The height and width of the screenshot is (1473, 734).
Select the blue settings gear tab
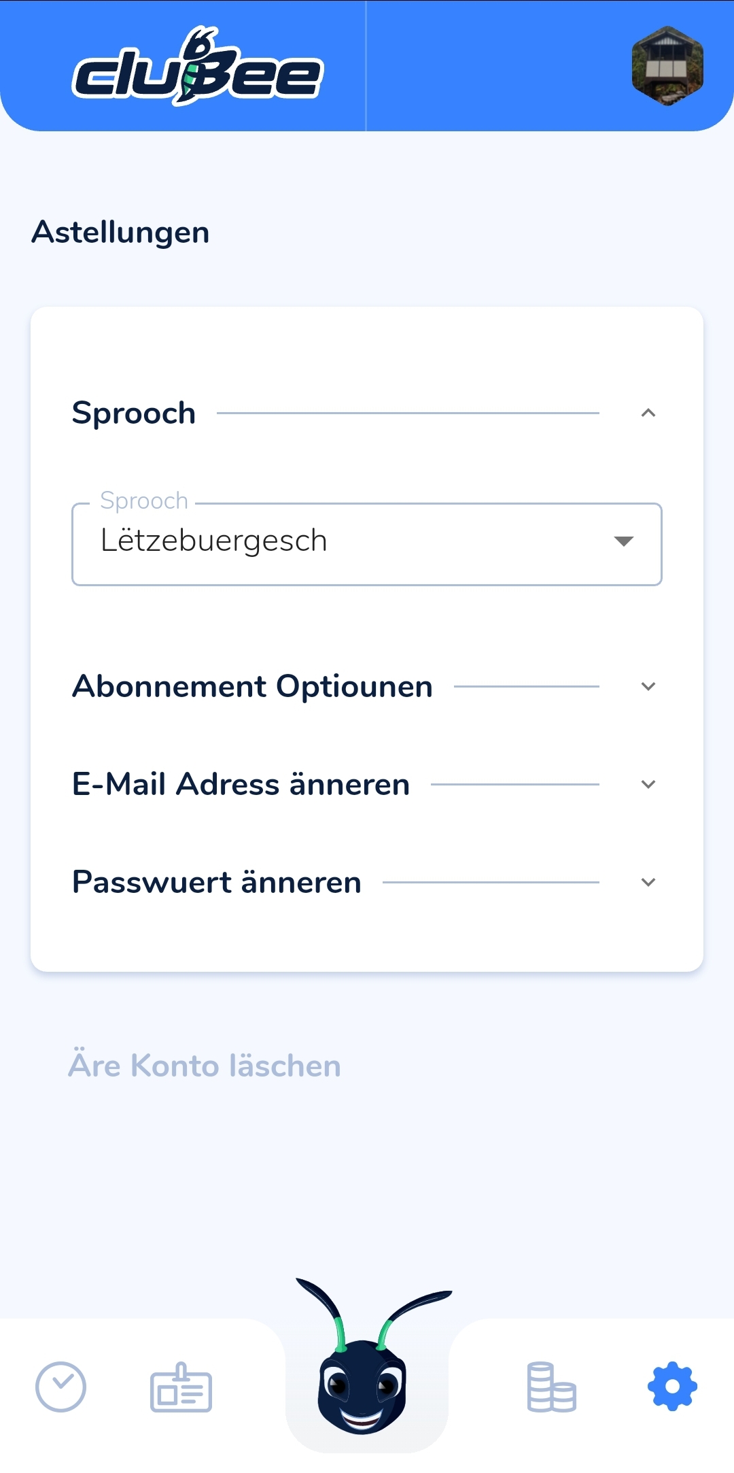click(672, 1386)
